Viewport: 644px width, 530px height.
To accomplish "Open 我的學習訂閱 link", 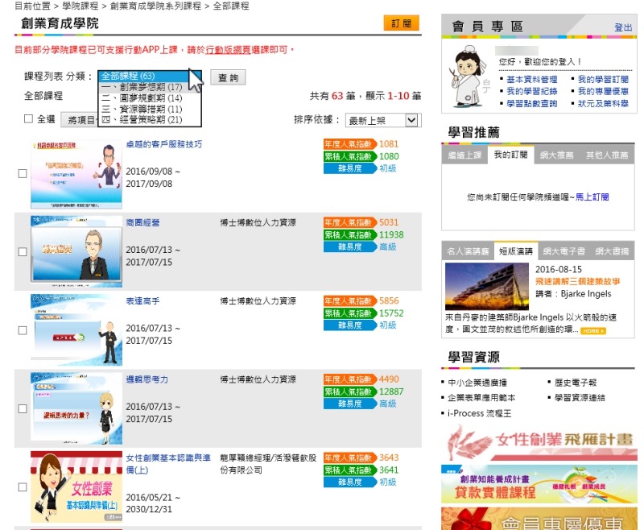I will click(603, 79).
